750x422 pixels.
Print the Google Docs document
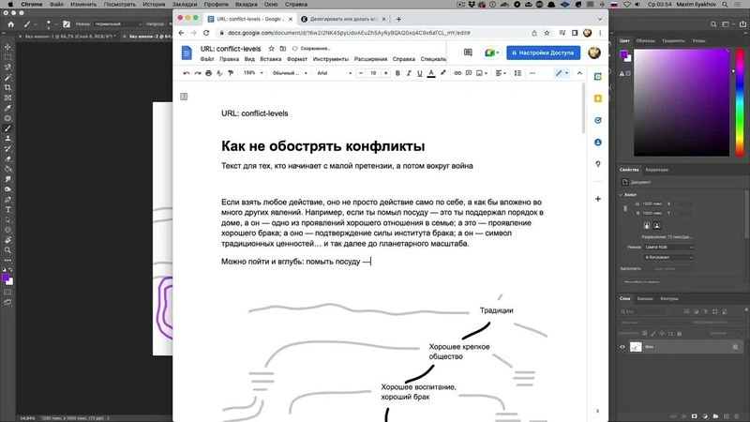pyautogui.click(x=208, y=73)
